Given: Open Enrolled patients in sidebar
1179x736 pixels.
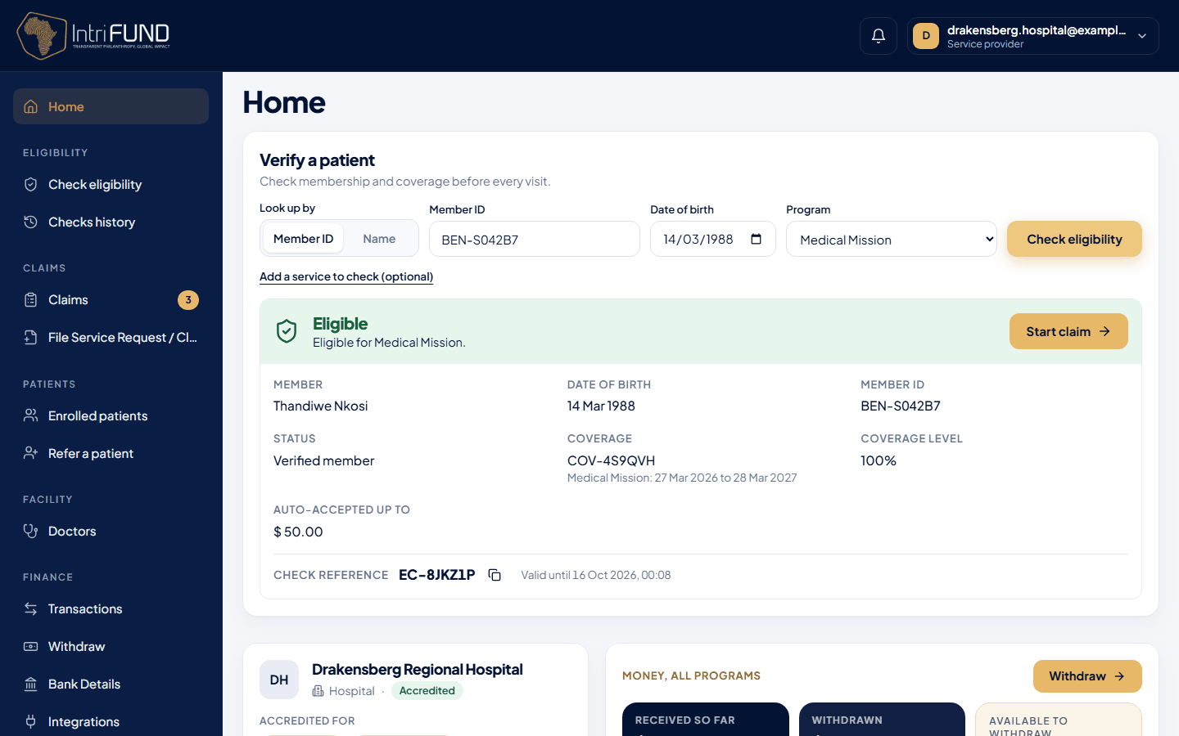Looking at the screenshot, I should point(111,415).
